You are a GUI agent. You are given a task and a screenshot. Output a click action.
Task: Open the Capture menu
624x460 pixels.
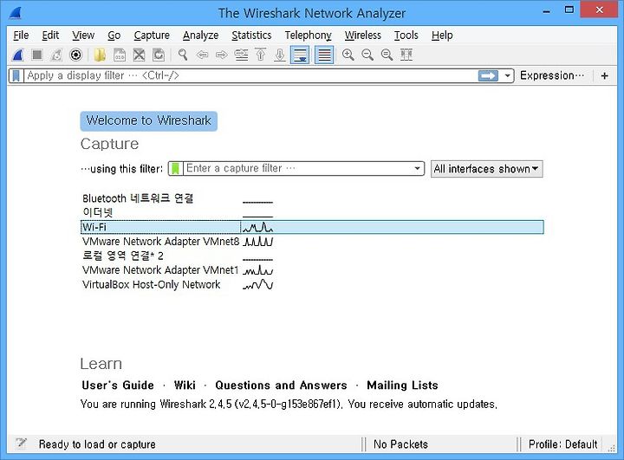pos(152,36)
